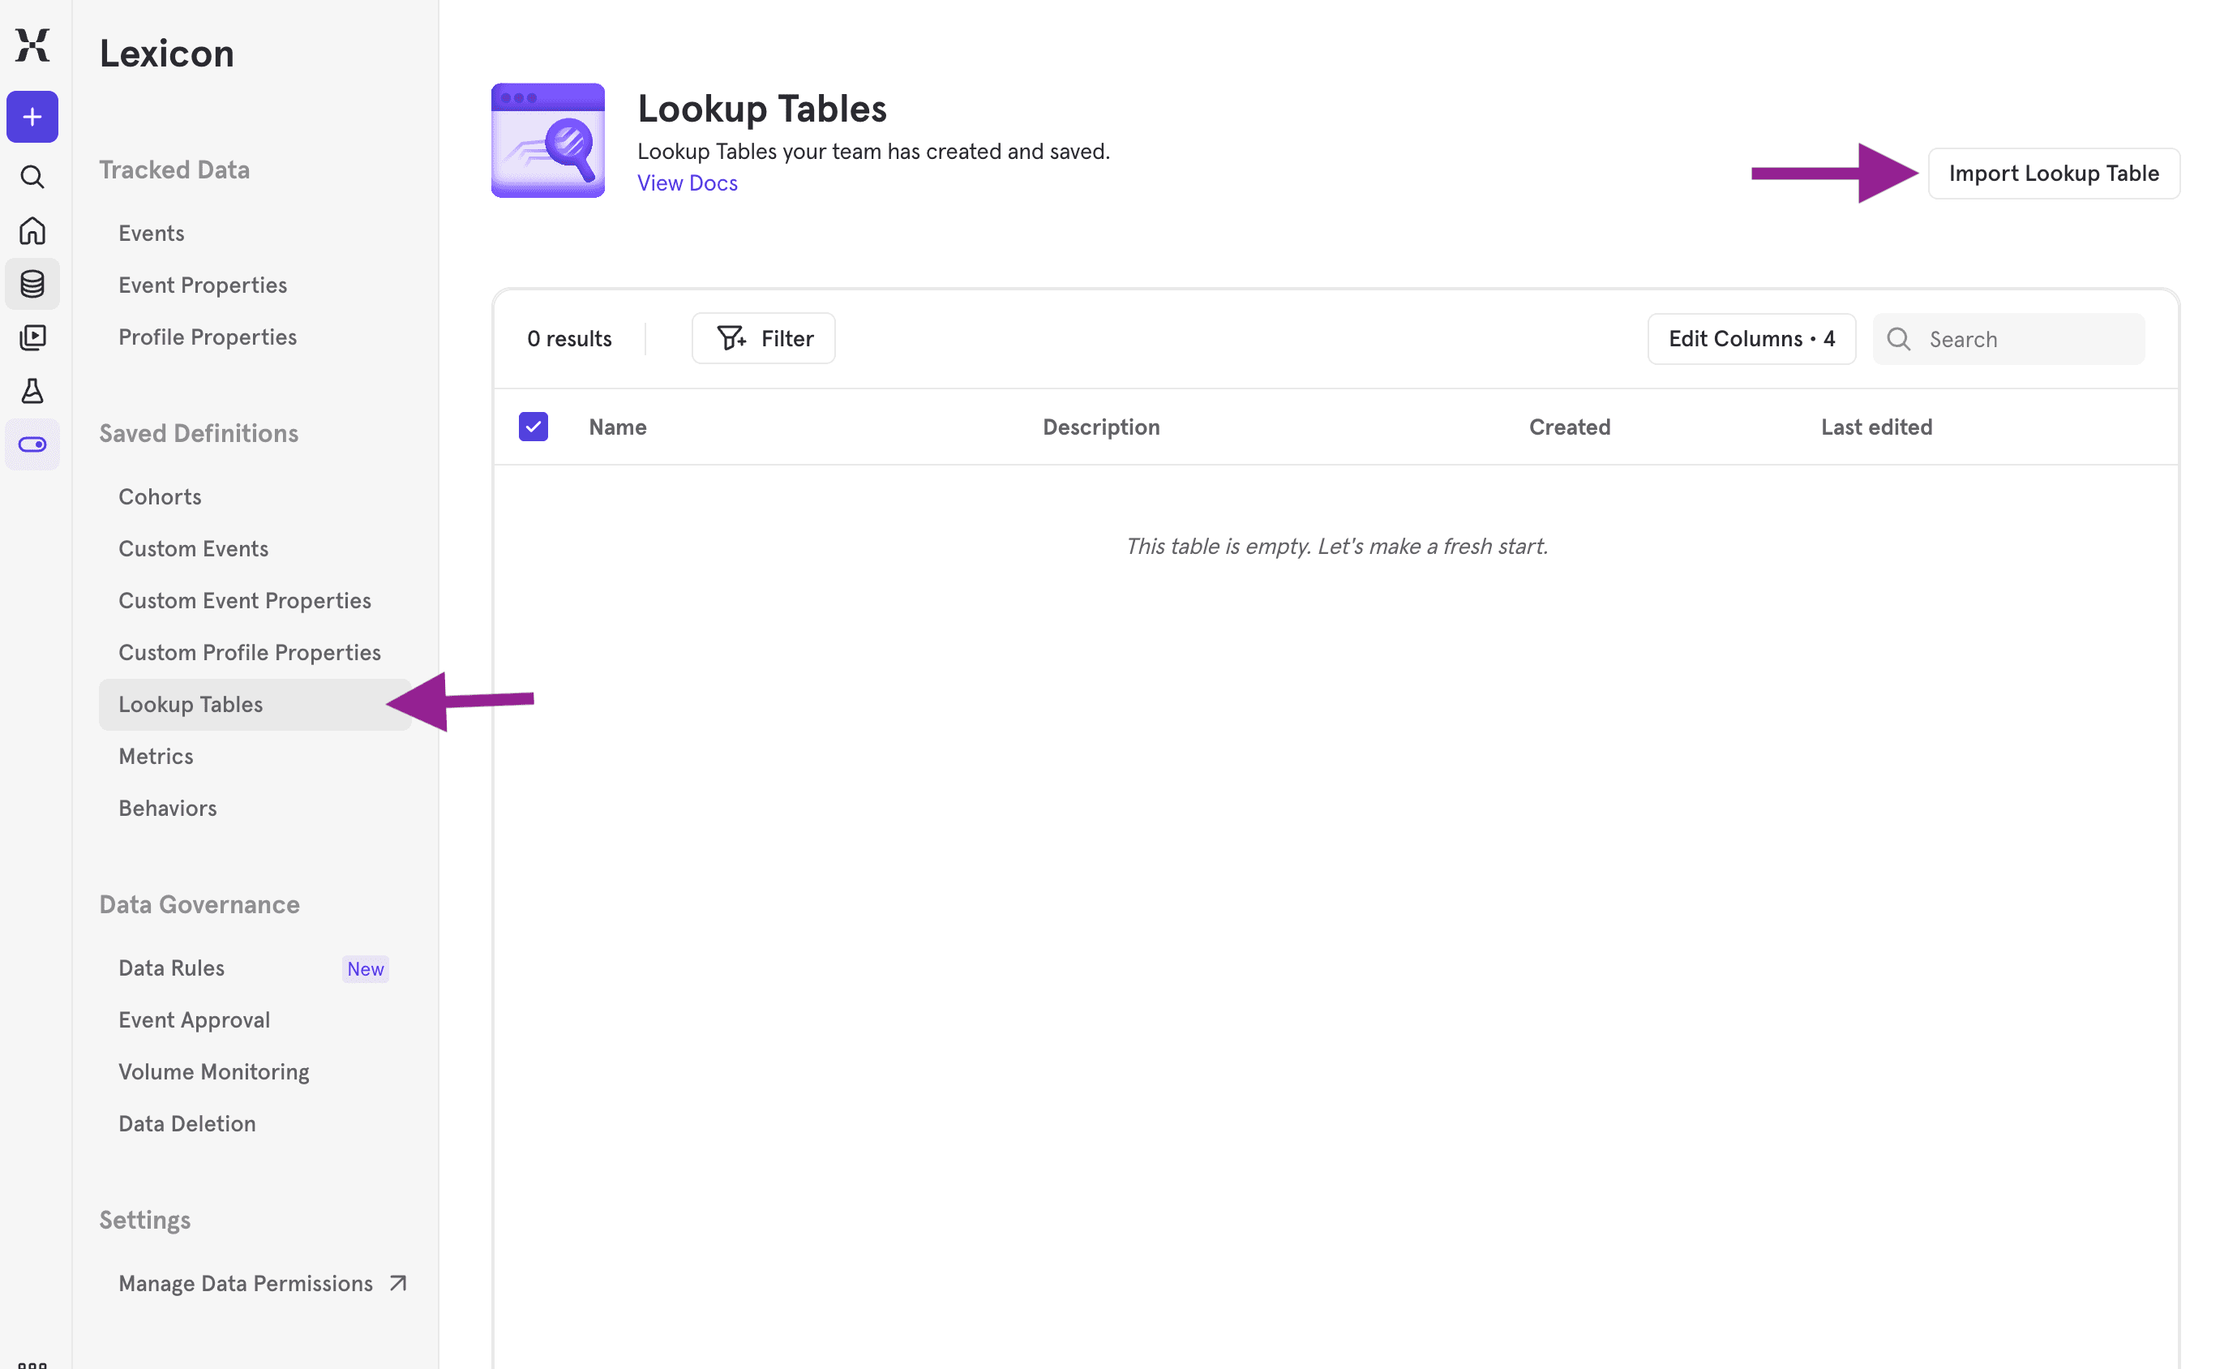Open the View Docs link
Viewport: 2220px width, 1369px height.
687,183
